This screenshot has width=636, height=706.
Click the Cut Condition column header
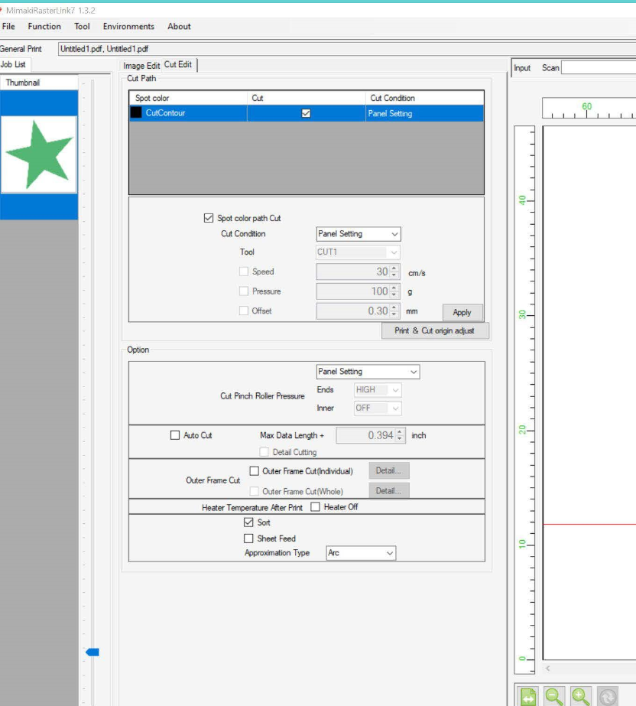(x=424, y=98)
